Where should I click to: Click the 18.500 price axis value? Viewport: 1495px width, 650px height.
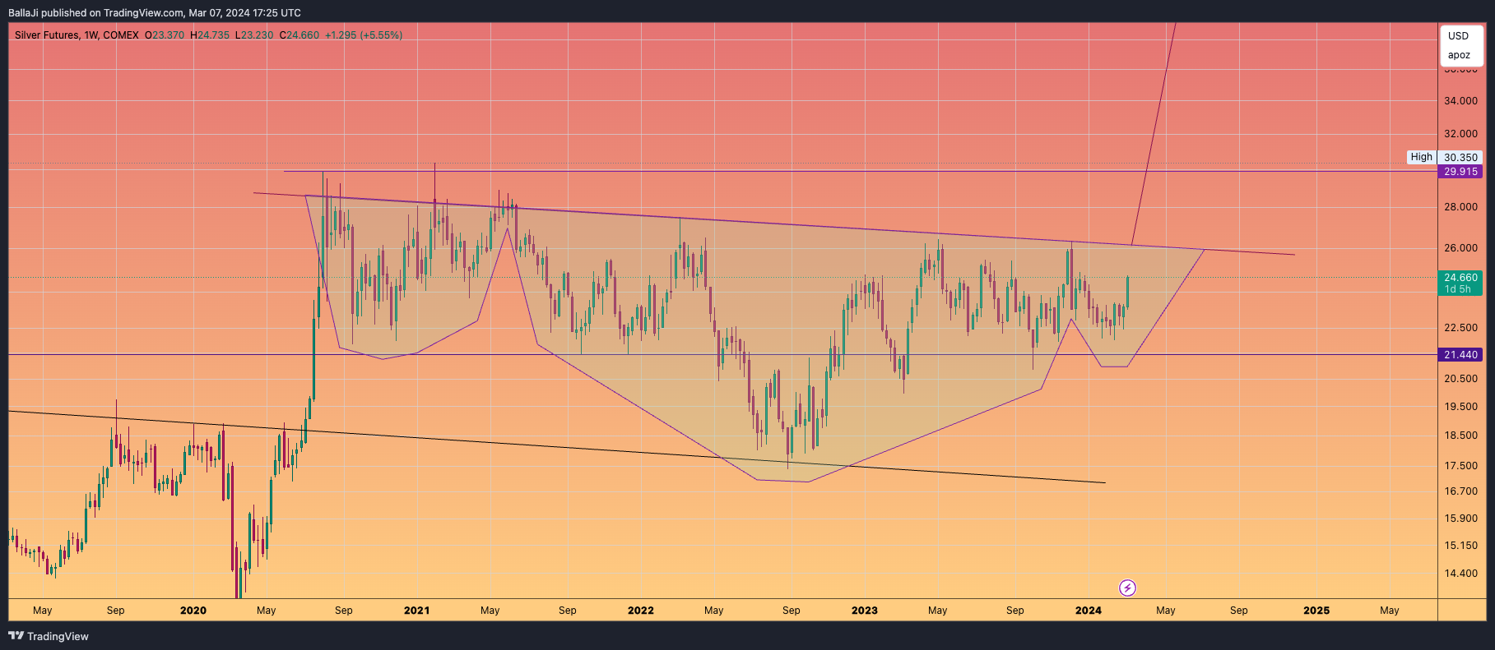click(x=1460, y=436)
